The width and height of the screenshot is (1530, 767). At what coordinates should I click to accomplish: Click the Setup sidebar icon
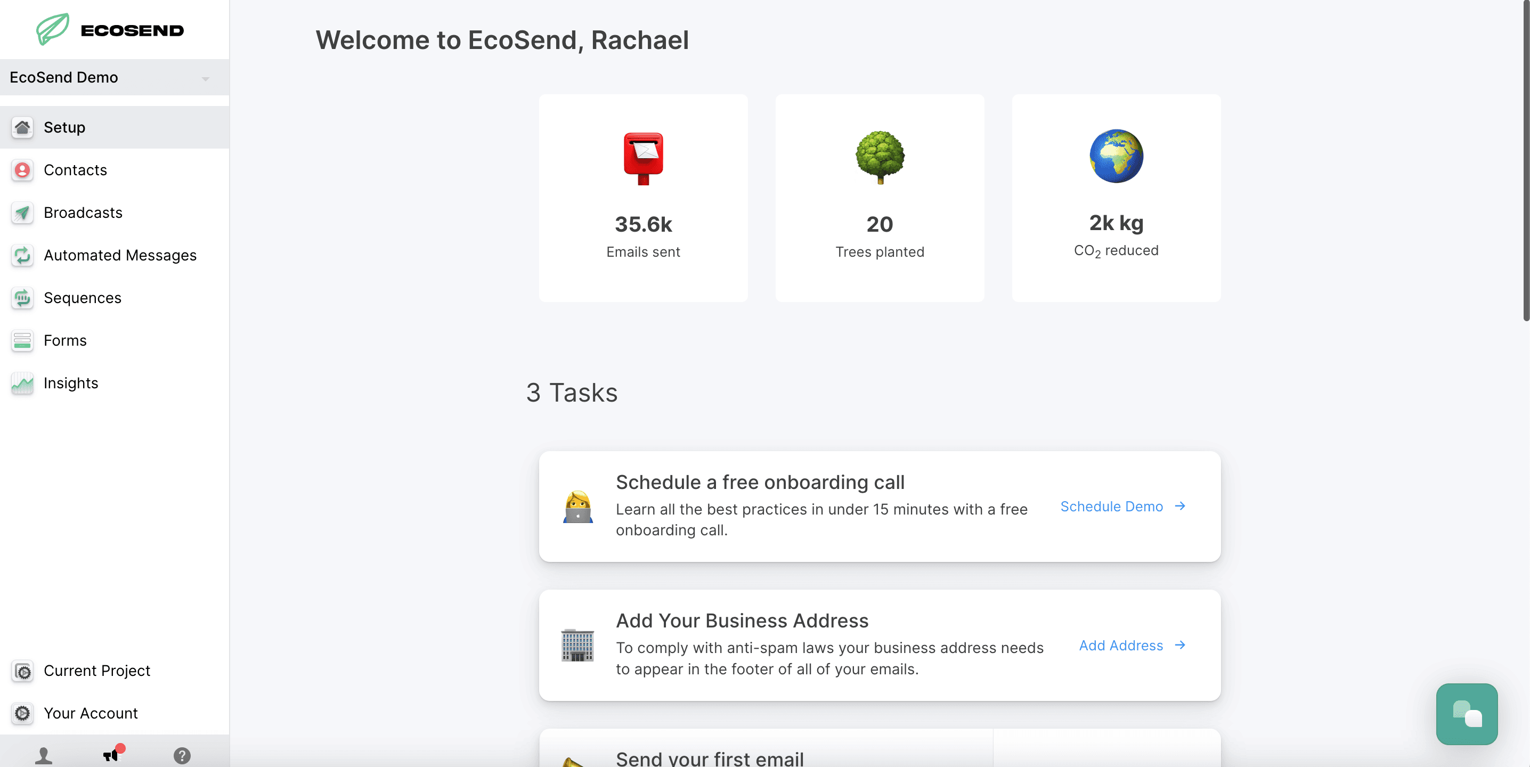pyautogui.click(x=21, y=127)
